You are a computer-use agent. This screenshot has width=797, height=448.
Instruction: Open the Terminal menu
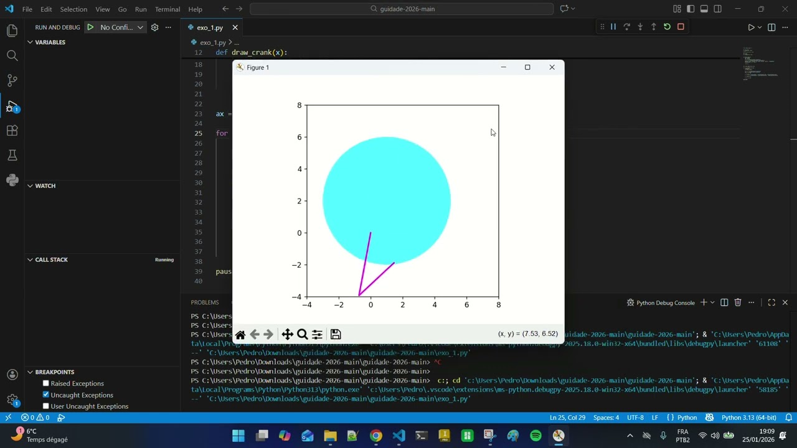pos(167,9)
